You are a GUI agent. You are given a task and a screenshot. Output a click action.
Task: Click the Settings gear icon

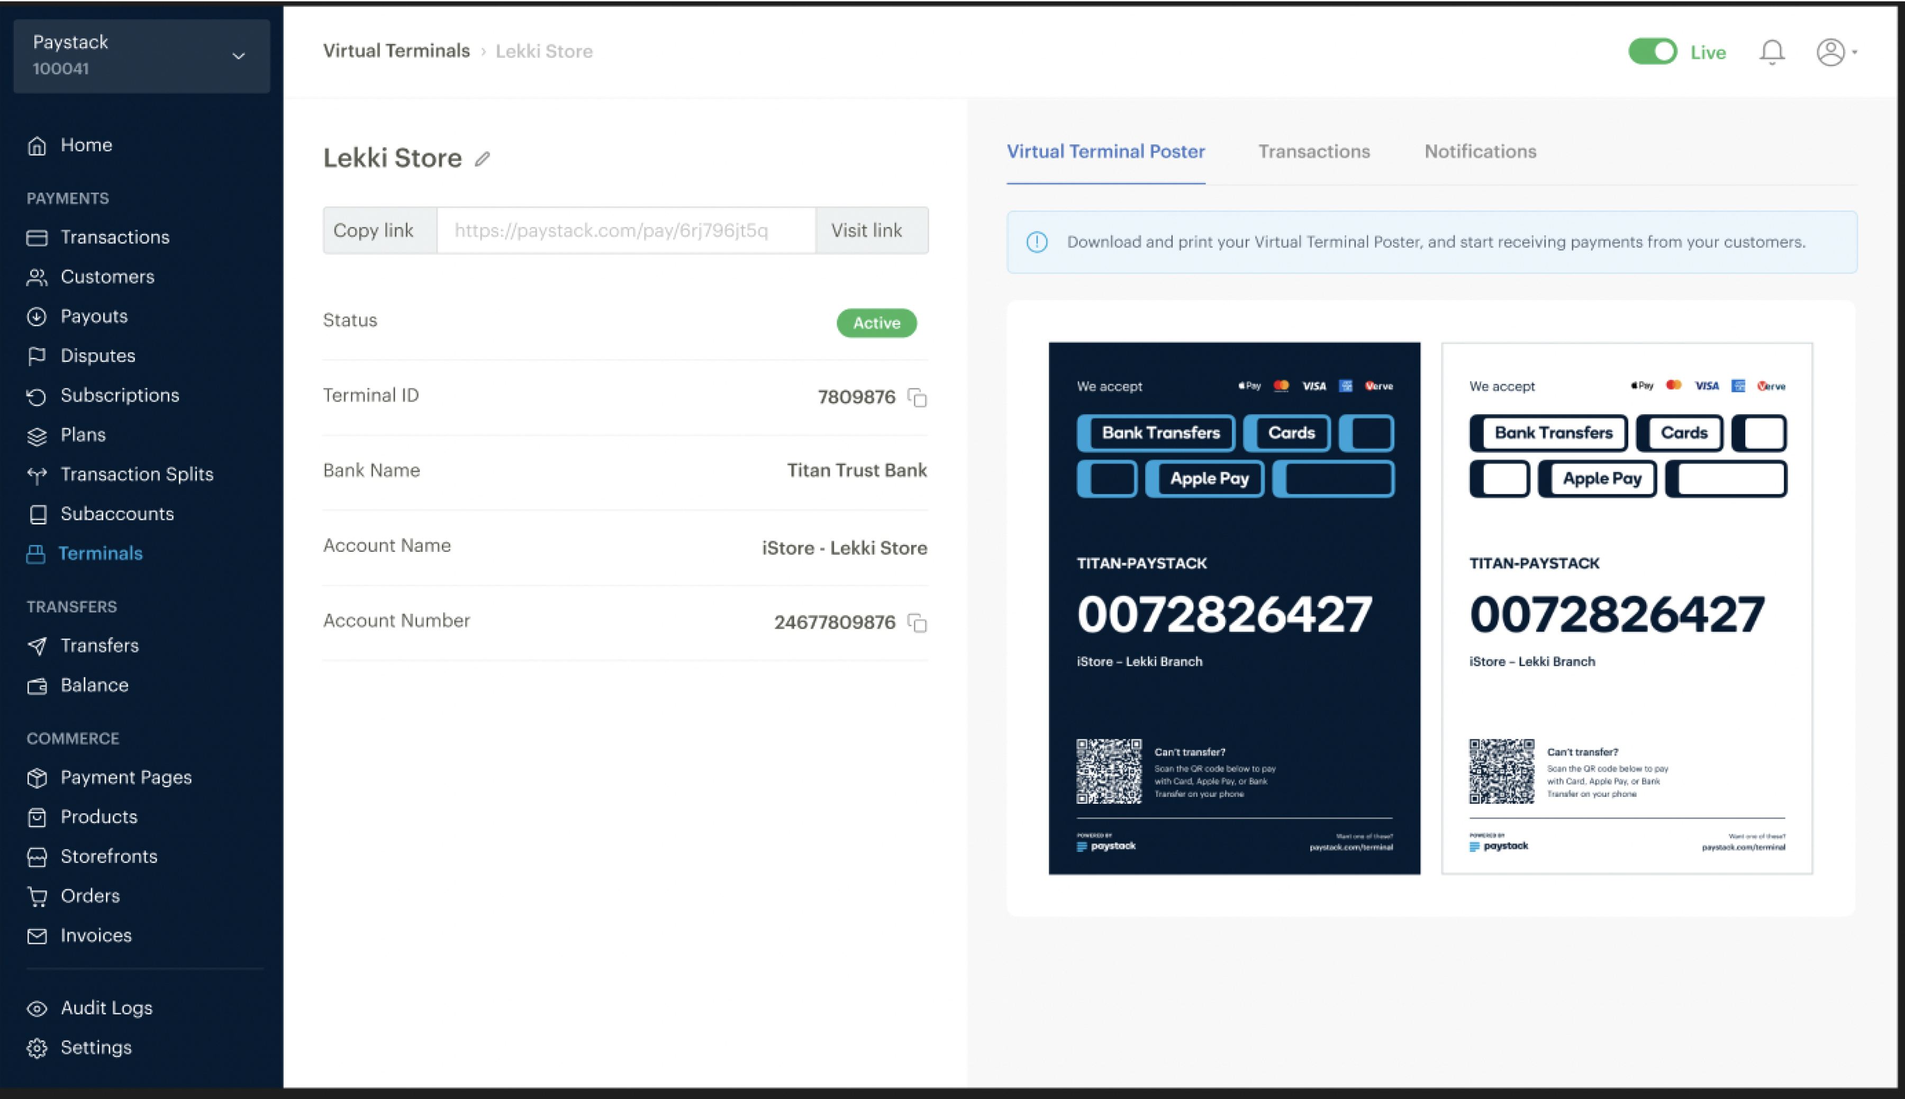point(37,1048)
